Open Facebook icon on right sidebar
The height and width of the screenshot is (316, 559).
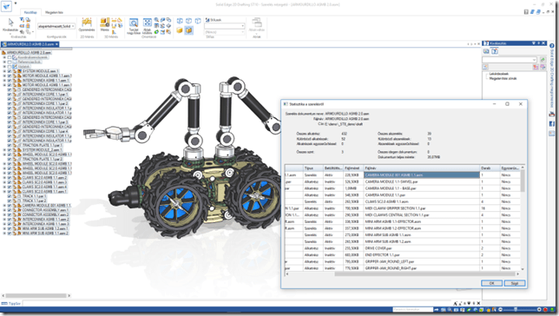[x=551, y=124]
